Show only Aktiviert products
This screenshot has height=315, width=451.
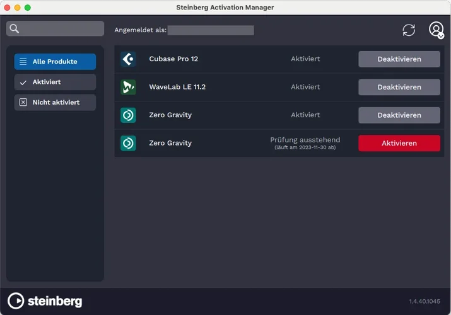coord(56,82)
